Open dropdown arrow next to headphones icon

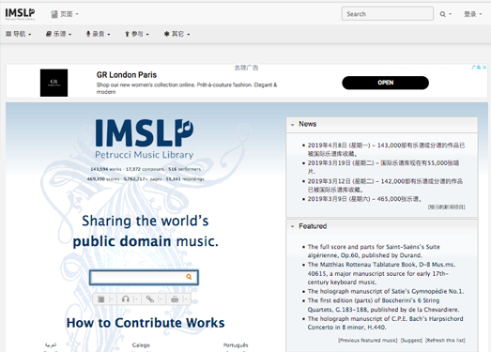pyautogui.click(x=136, y=299)
